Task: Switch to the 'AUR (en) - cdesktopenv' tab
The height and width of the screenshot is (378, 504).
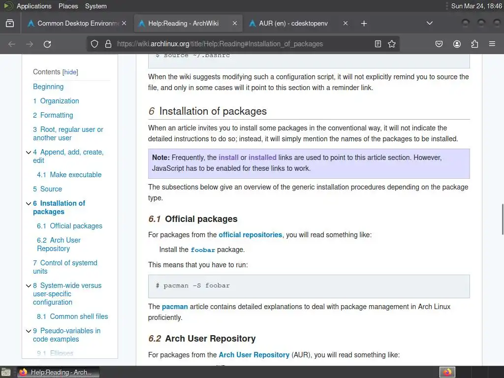Action: pos(293,23)
